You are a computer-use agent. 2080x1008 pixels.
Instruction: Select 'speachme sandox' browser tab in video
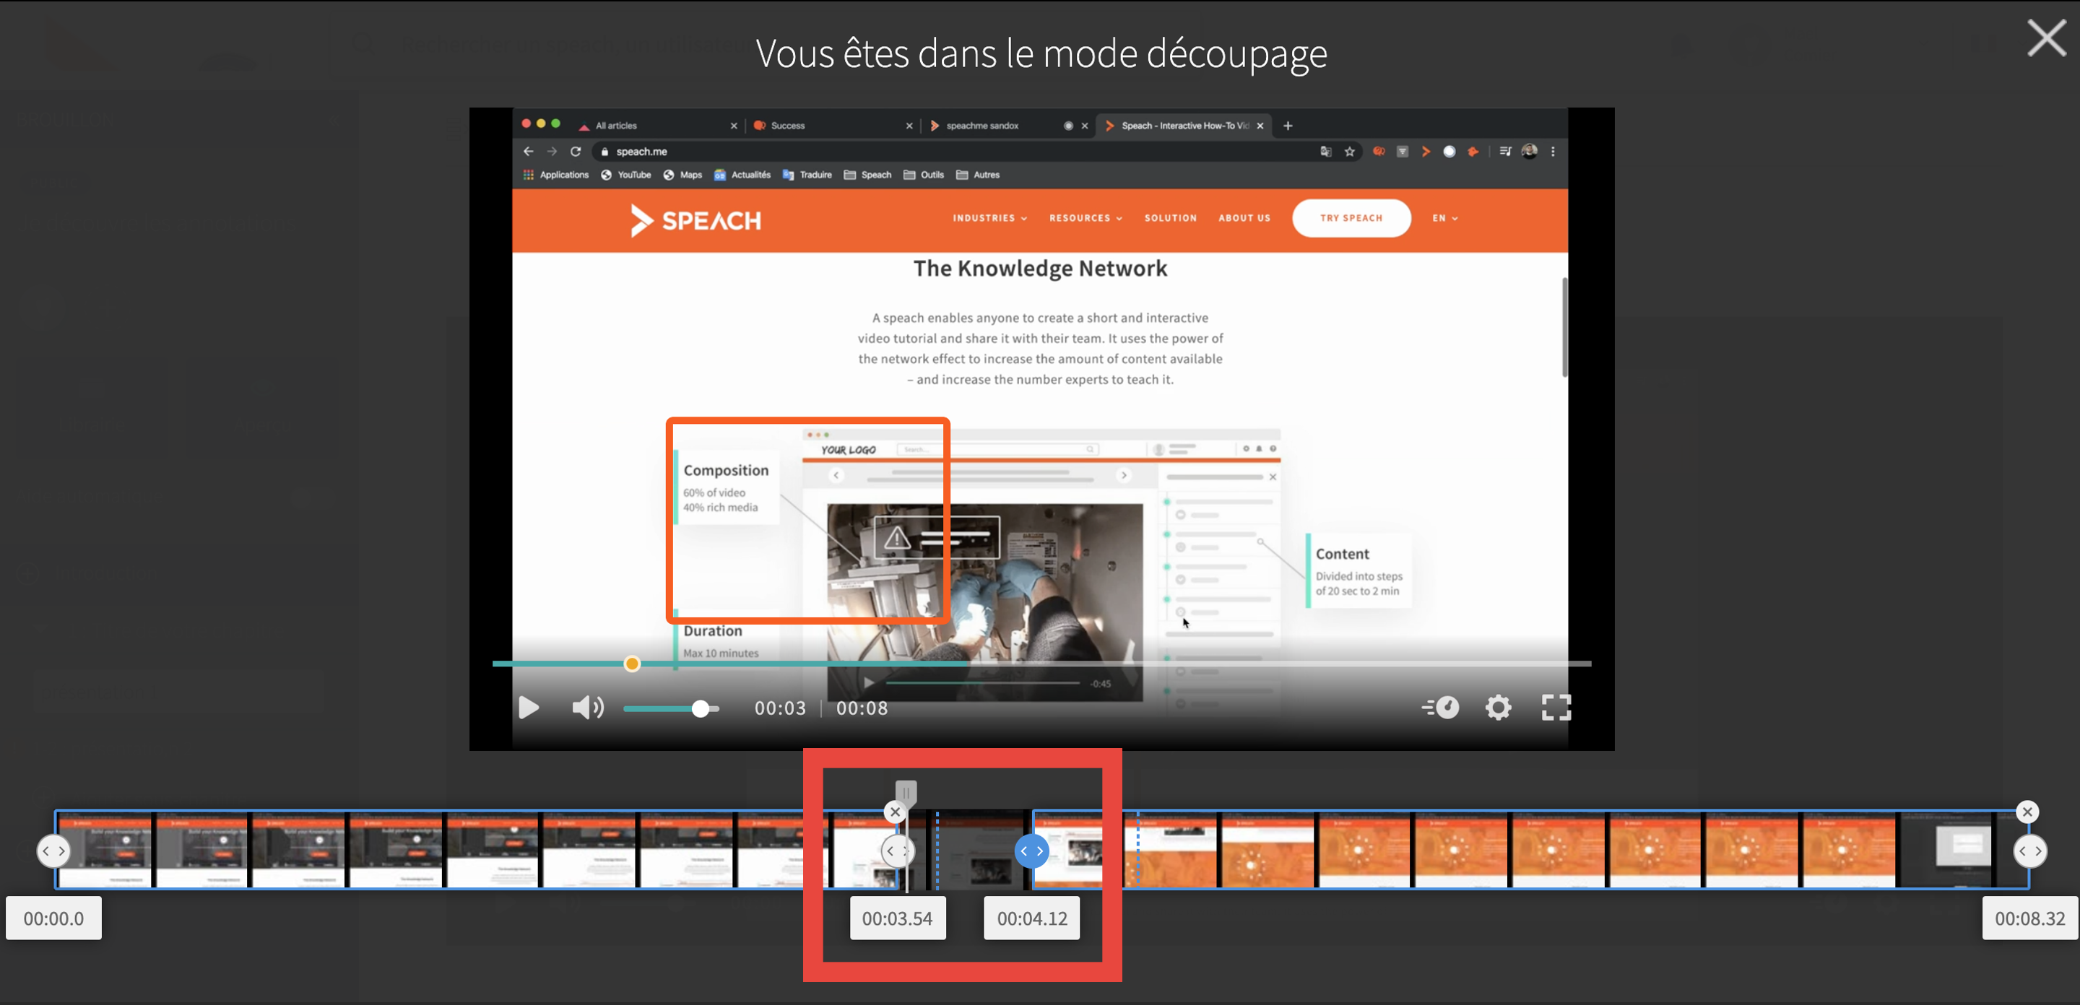tap(1008, 126)
